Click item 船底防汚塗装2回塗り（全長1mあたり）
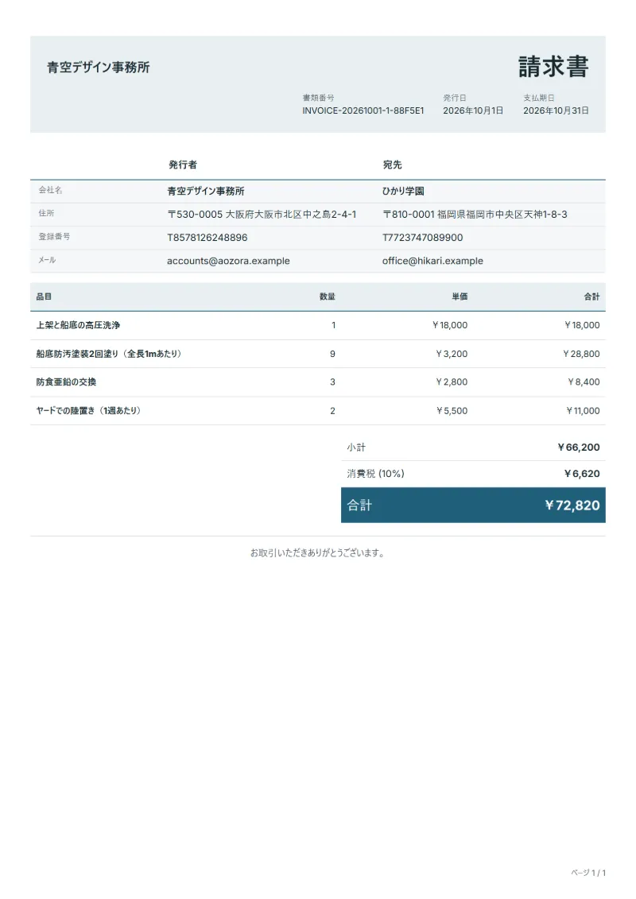Viewport: 636px width, 899px height. click(109, 354)
